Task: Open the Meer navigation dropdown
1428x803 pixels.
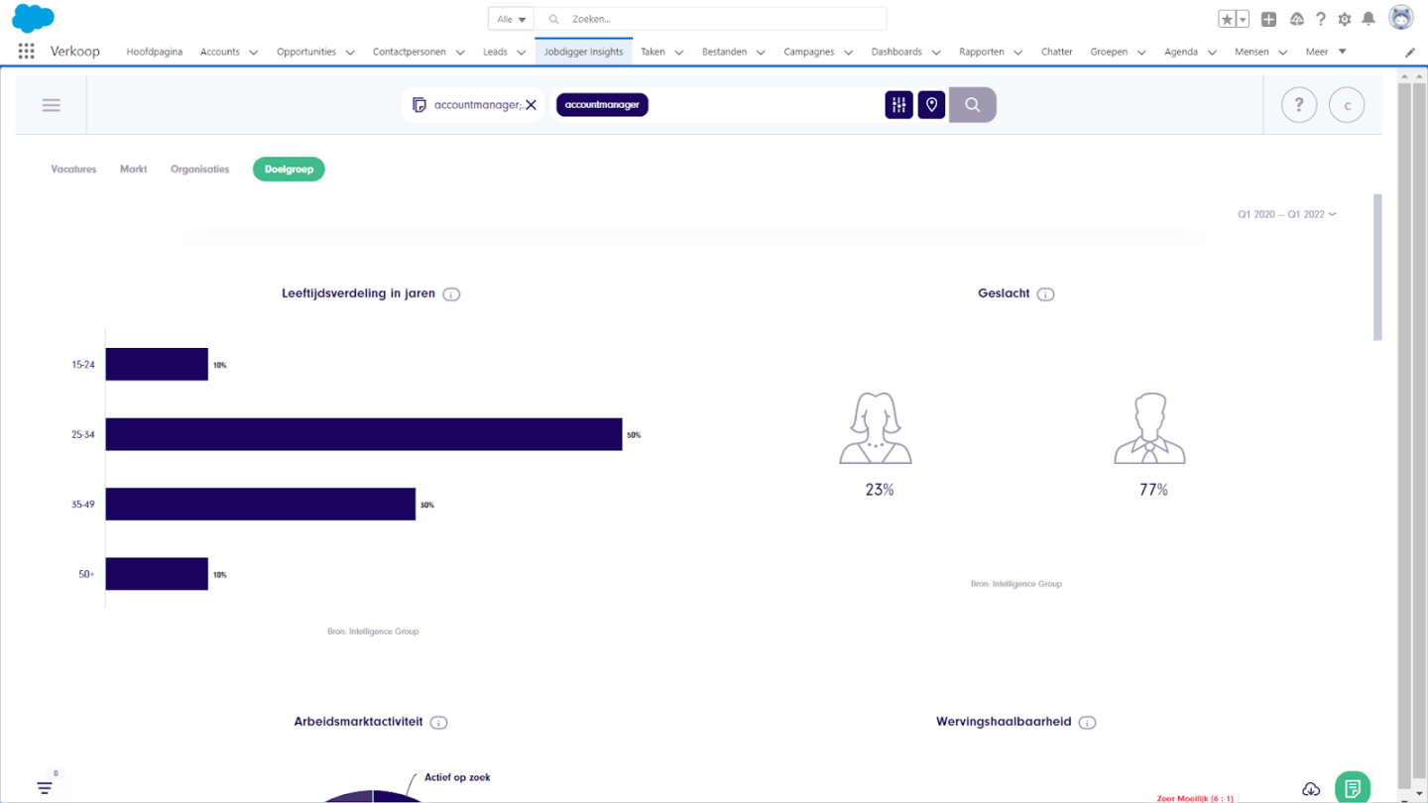Action: (1326, 52)
